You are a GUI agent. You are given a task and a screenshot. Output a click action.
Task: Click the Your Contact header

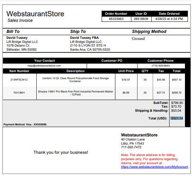click(44, 61)
